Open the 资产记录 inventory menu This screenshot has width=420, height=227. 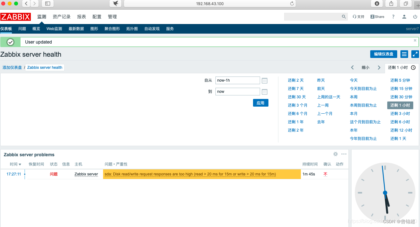(x=62, y=17)
